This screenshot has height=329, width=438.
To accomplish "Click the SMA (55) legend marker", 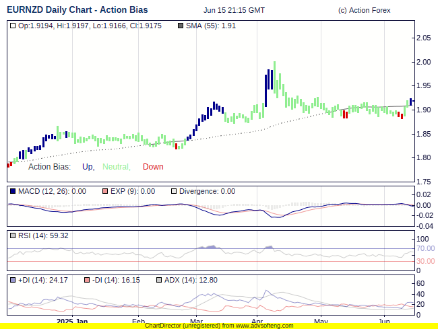I will [180, 26].
